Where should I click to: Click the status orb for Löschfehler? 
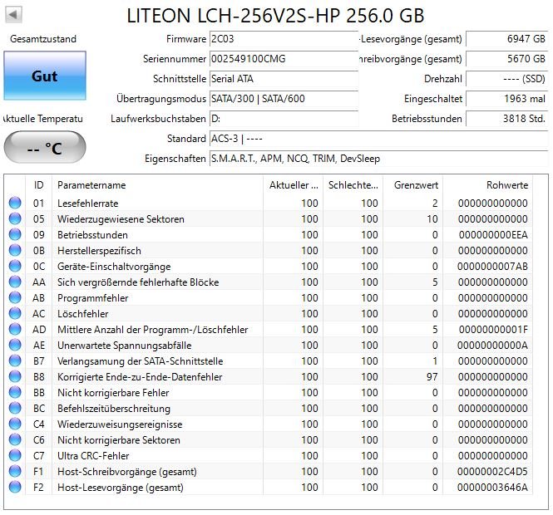[x=14, y=314]
